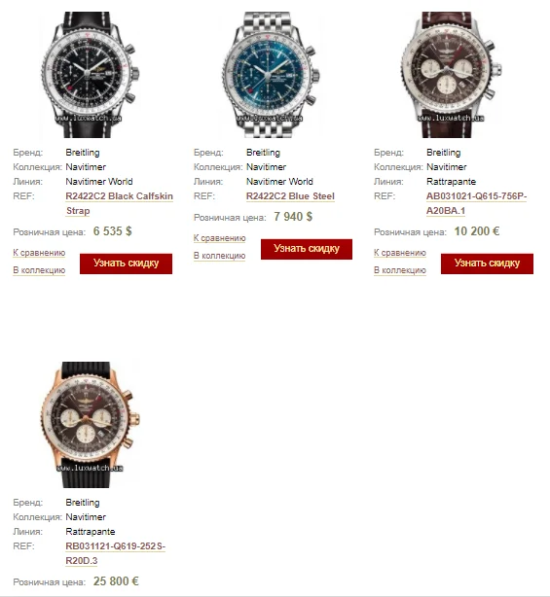Add Blue Steel watch К сравнению
Viewport: 550px width, 597px height.
(220, 238)
